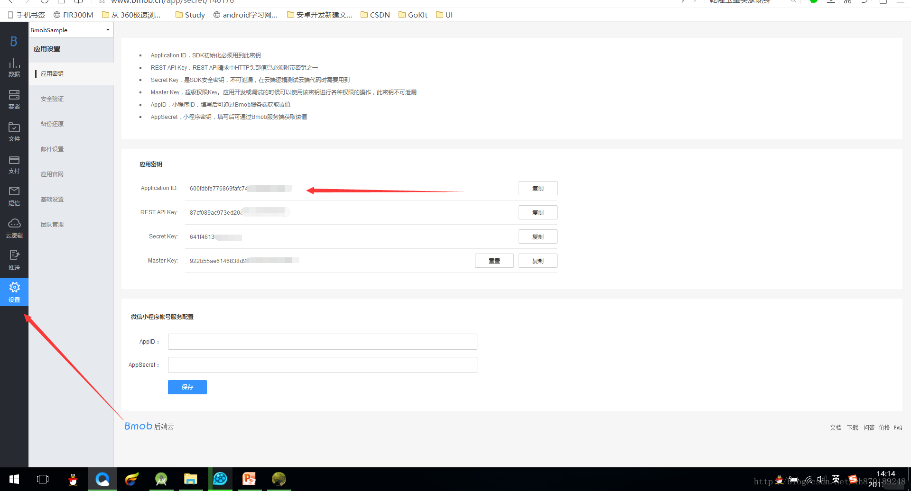Open the 支付 payment section
Viewport: 911px width, 491px height.
click(x=14, y=164)
